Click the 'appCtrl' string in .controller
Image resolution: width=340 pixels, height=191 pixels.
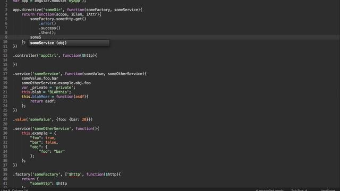[48, 55]
